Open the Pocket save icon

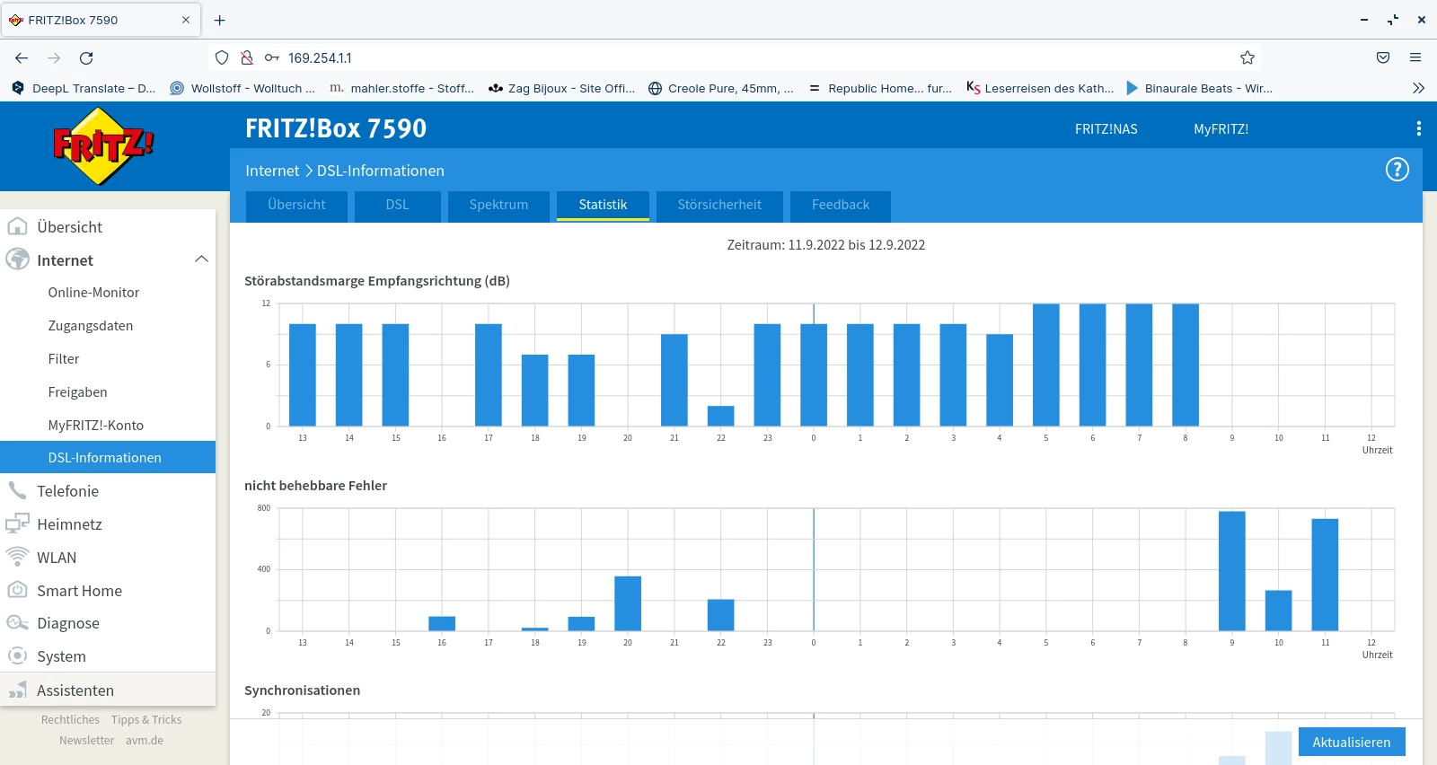[x=1383, y=58]
